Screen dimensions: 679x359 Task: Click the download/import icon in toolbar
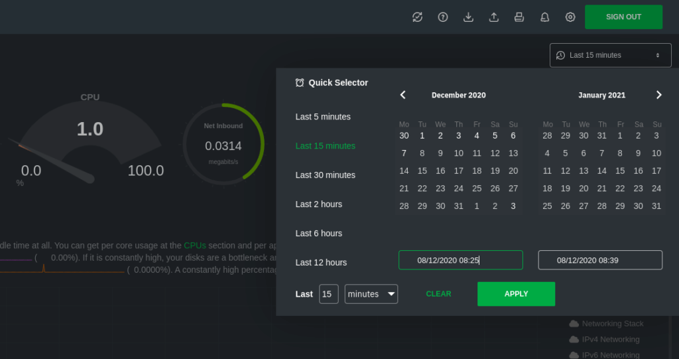point(468,17)
